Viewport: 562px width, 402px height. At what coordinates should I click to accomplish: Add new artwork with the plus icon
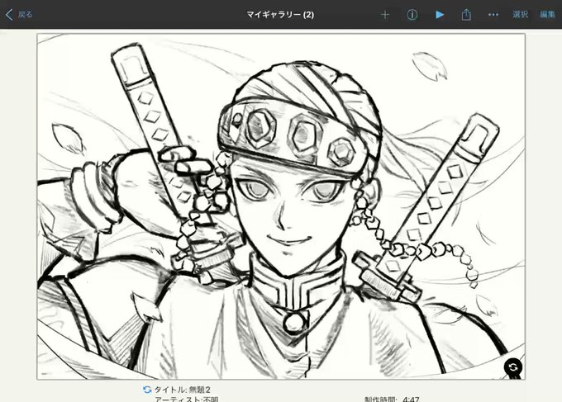pyautogui.click(x=385, y=15)
